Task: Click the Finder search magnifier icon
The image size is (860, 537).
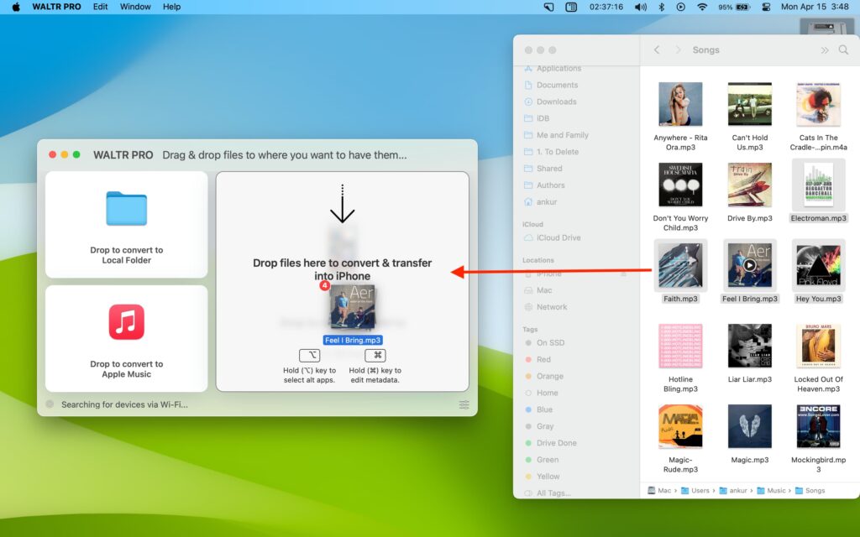Action: (843, 50)
